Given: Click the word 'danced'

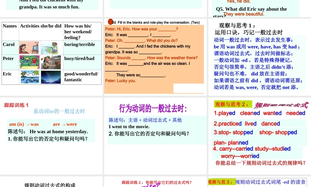Looking at the screenshot, I should (x=271, y=124).
